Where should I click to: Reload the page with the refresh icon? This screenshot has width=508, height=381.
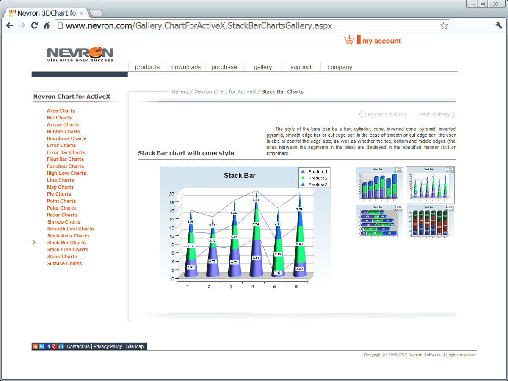click(34, 25)
